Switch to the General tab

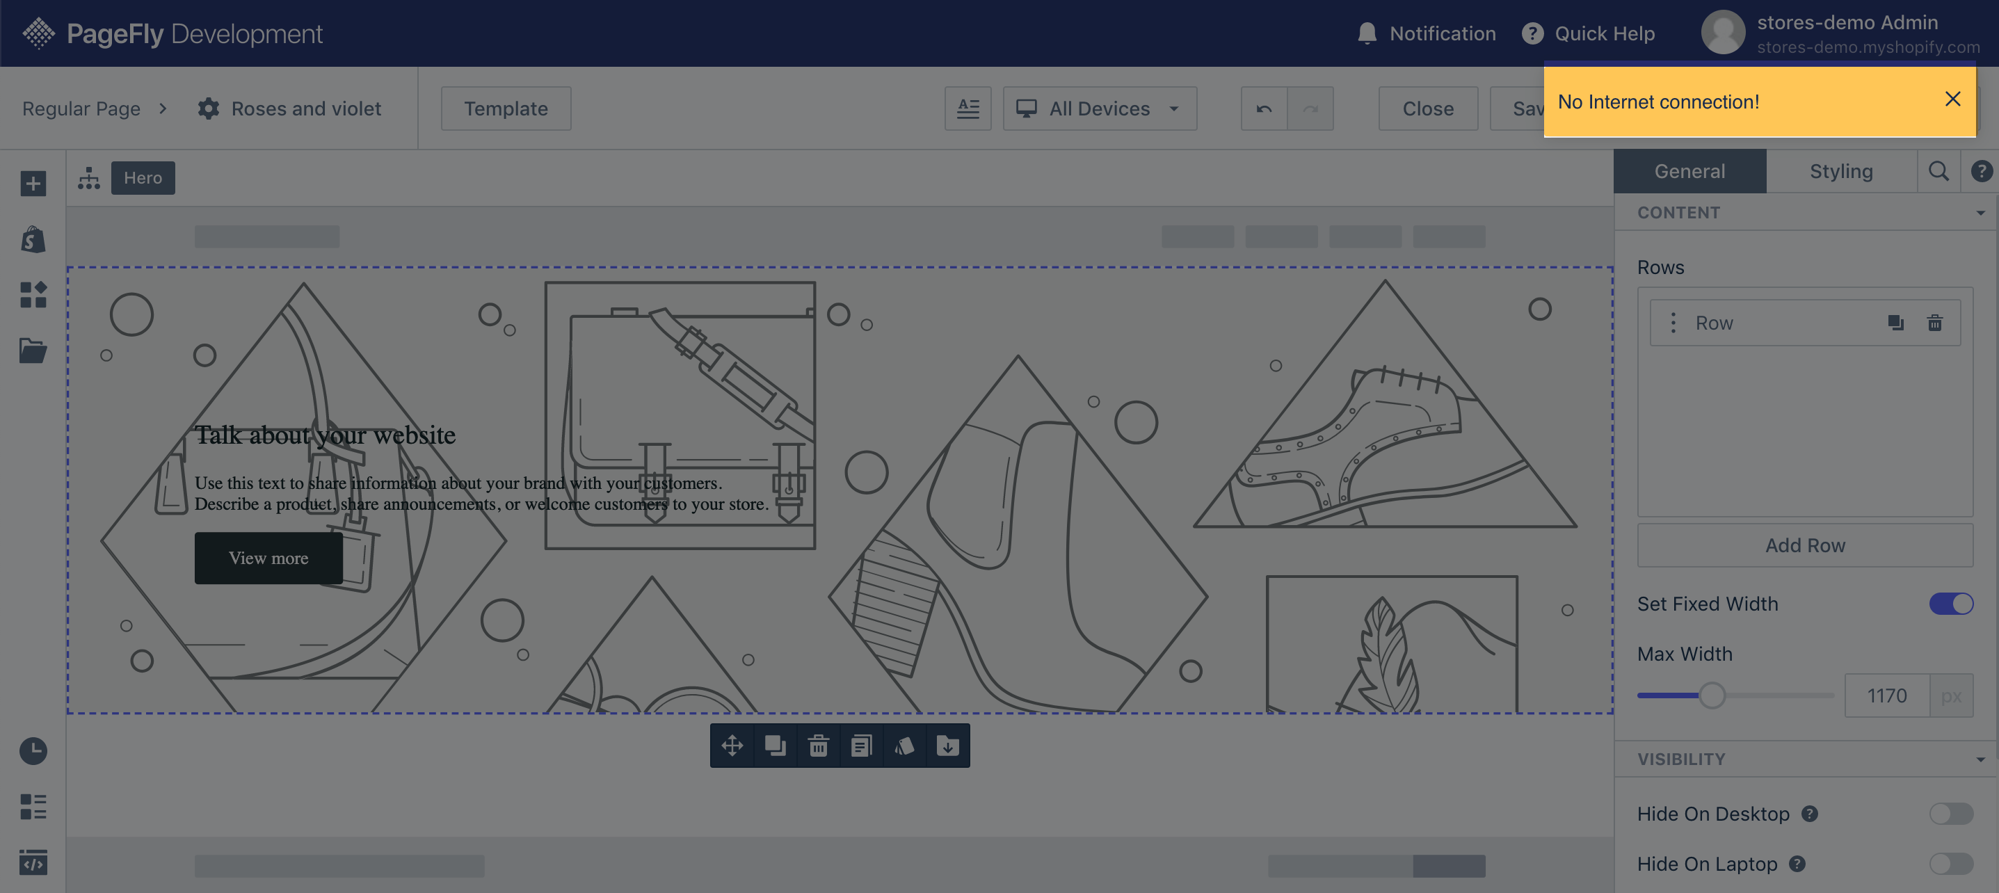1689,170
